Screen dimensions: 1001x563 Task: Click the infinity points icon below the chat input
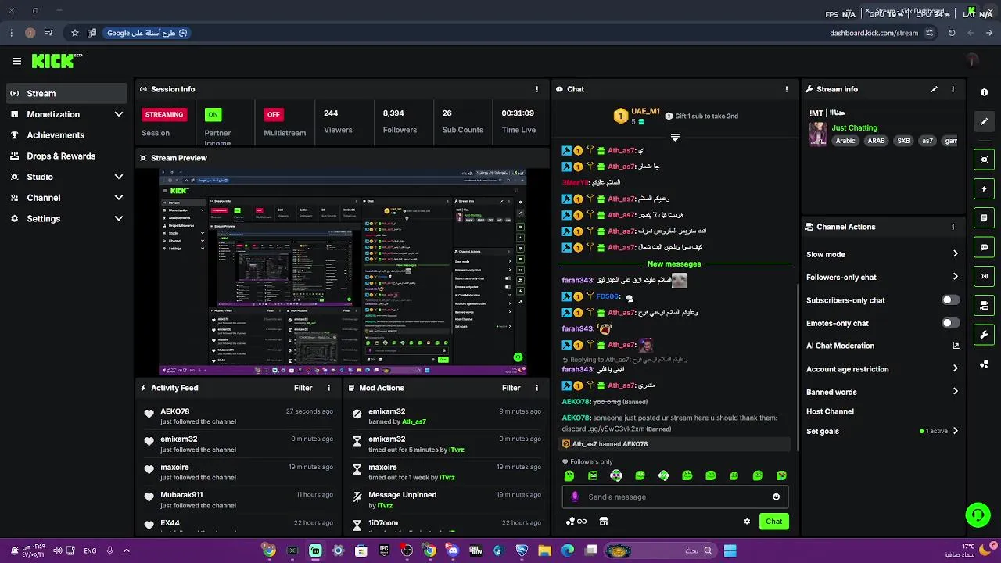(576, 522)
